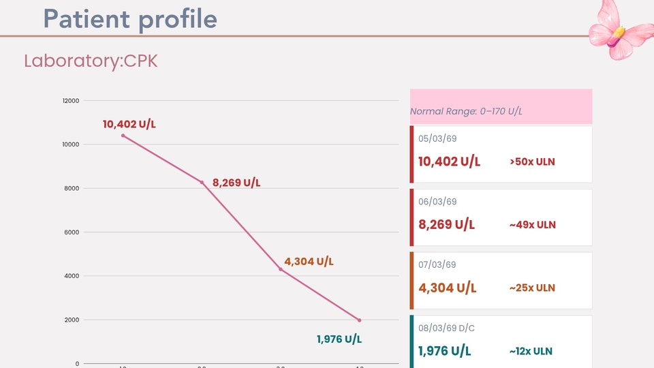The width and height of the screenshot is (654, 368).
Task: Click the 8,269 U/L chart label
Action: [x=236, y=183]
